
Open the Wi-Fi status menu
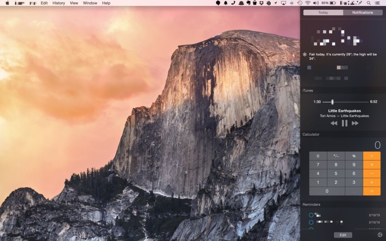tap(307, 3)
